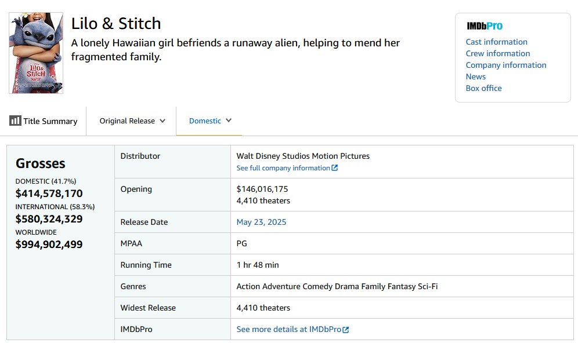578x343 pixels.
Task: Click See full company information link
Action: 283,168
